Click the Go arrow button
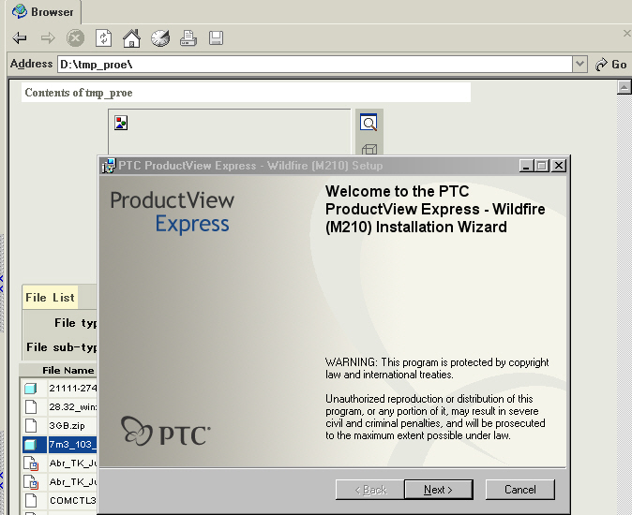The image size is (632, 515). [x=611, y=65]
